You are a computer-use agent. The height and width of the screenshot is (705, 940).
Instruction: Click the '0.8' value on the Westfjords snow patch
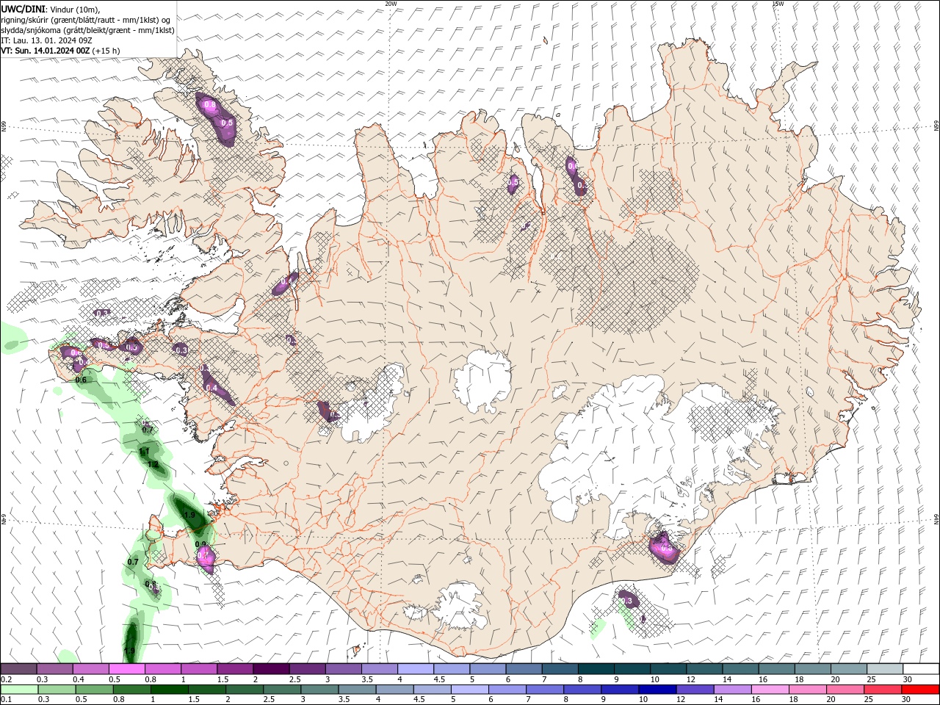(210, 105)
